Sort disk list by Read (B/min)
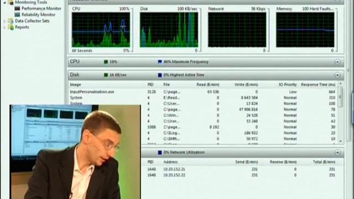Image resolution: width=354 pixels, height=199 pixels. tap(208, 85)
